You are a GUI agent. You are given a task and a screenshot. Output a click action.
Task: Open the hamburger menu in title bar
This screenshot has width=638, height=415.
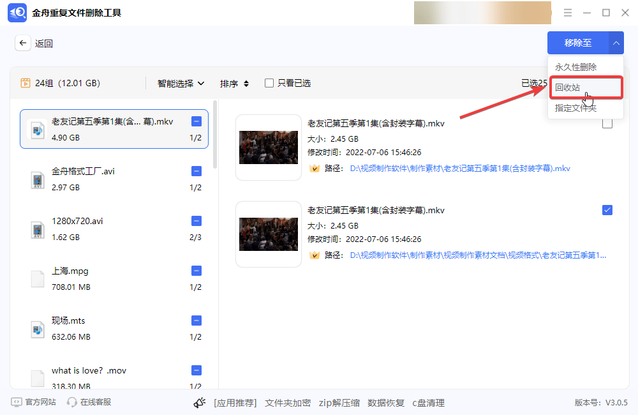pyautogui.click(x=568, y=13)
